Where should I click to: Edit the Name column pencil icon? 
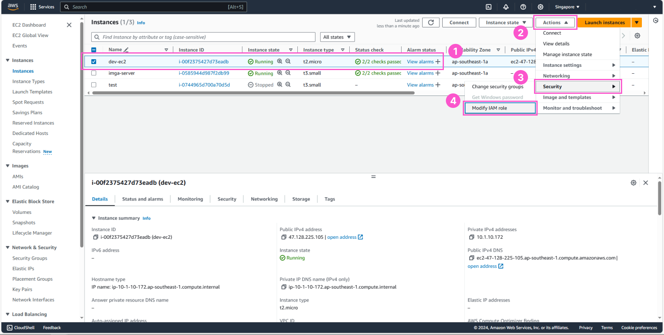126,50
